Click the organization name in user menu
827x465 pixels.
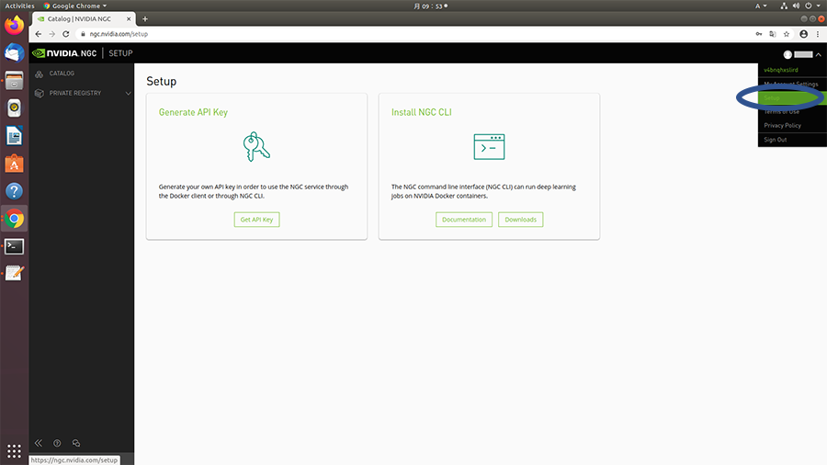click(x=780, y=70)
